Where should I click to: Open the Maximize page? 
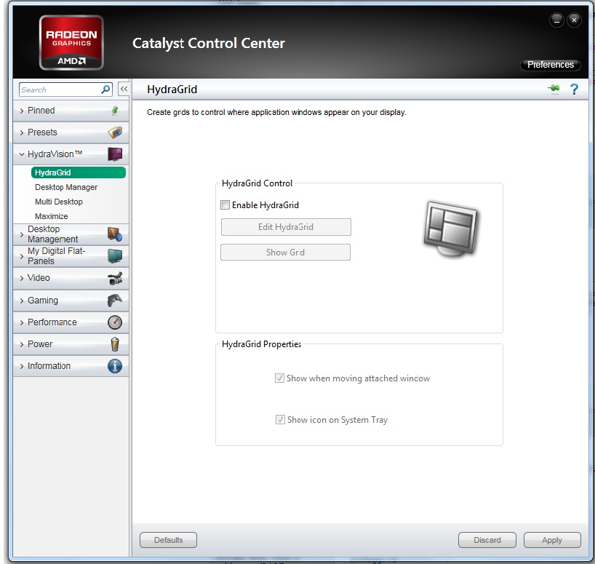(x=52, y=216)
